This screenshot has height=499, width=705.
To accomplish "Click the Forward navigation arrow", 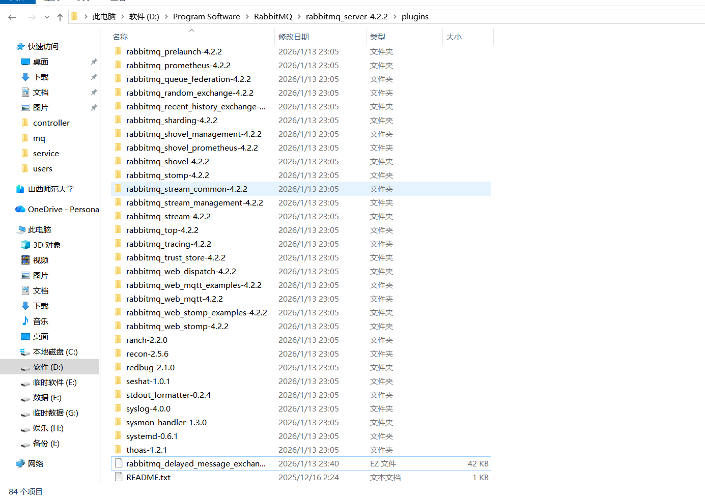I will click(x=32, y=17).
